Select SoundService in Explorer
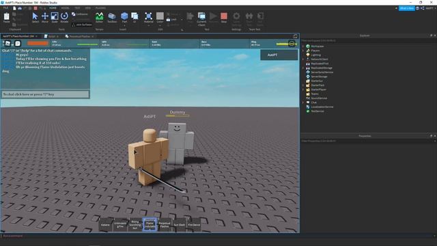Screen dimensions: 437x246 [319, 98]
